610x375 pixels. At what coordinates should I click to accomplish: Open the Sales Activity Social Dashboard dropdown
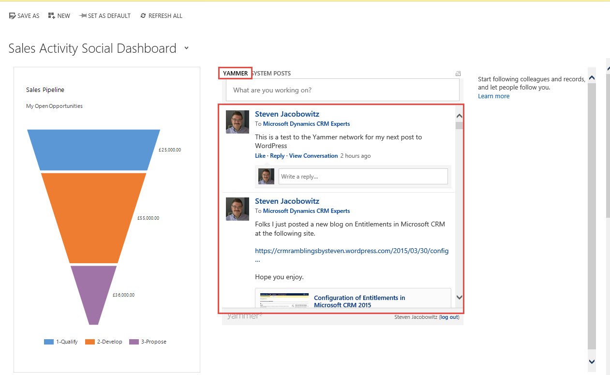click(x=186, y=48)
